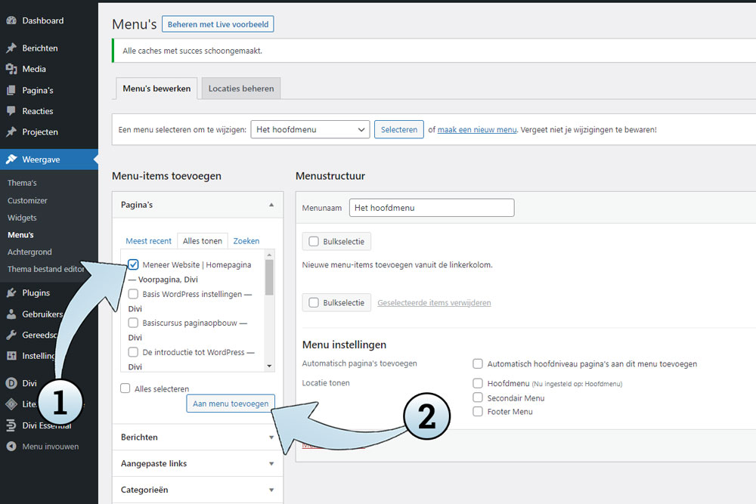
Task: Uncheck the Meneer Website Homepagina checkbox
Action: coord(133,265)
